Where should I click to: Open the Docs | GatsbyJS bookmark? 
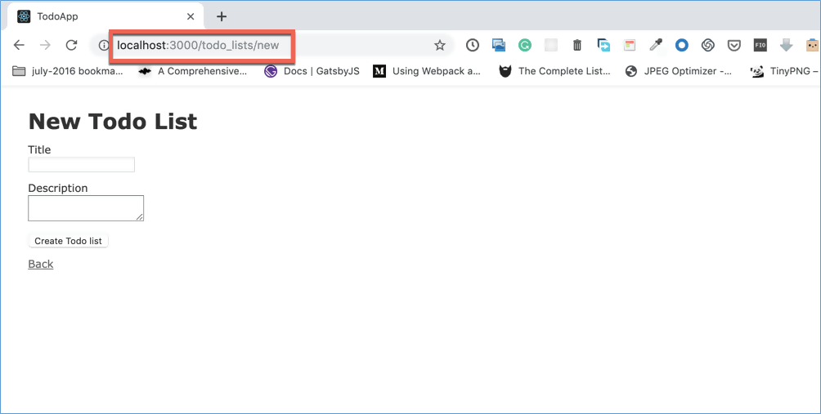(x=312, y=71)
